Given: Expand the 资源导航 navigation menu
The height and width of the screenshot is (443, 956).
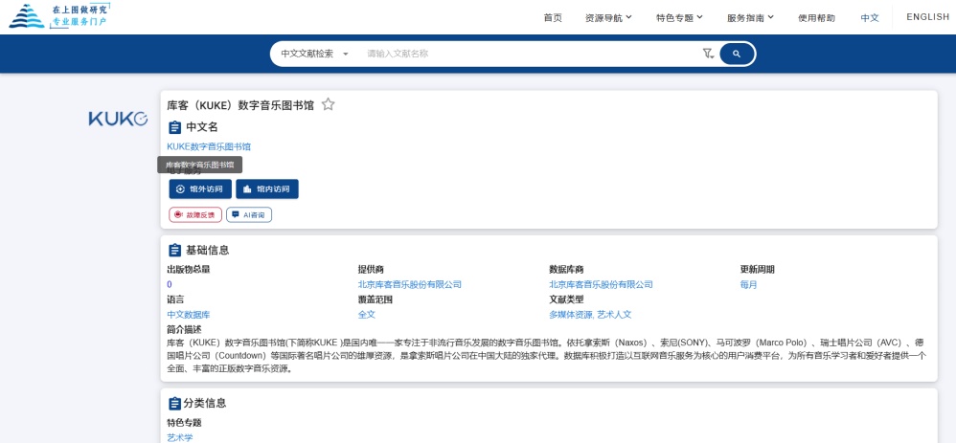Looking at the screenshot, I should [x=608, y=17].
